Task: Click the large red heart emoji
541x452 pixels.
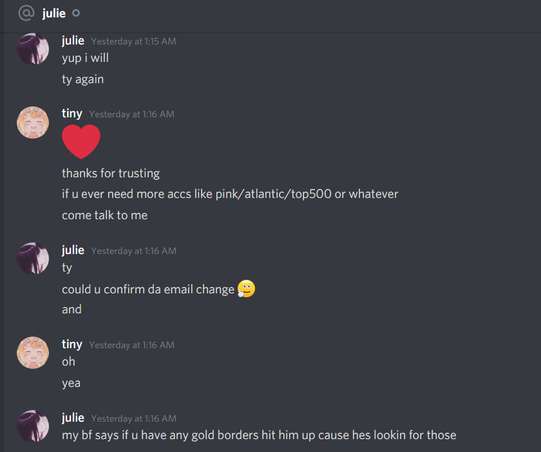Action: (x=81, y=142)
